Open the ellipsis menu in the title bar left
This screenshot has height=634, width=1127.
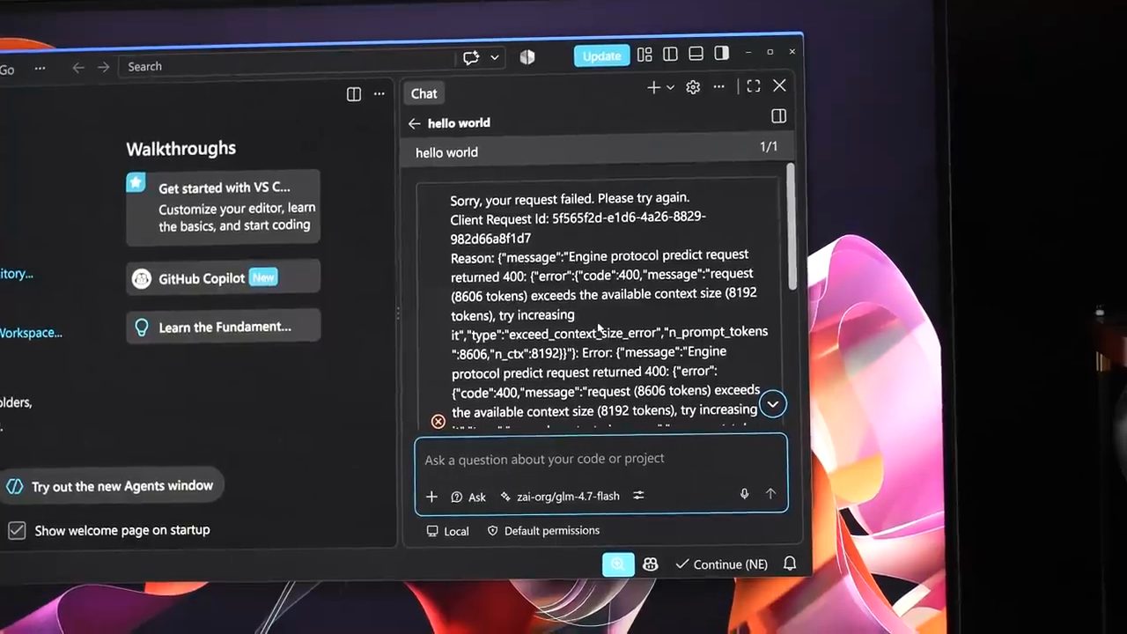click(x=40, y=69)
